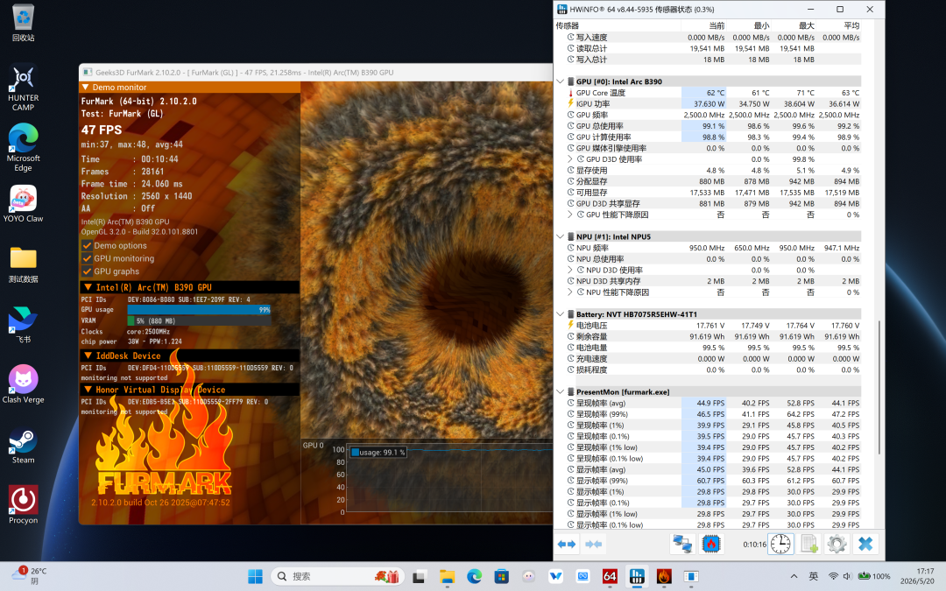The height and width of the screenshot is (591, 946).
Task: Click the 最小 column header
Action: [749, 25]
